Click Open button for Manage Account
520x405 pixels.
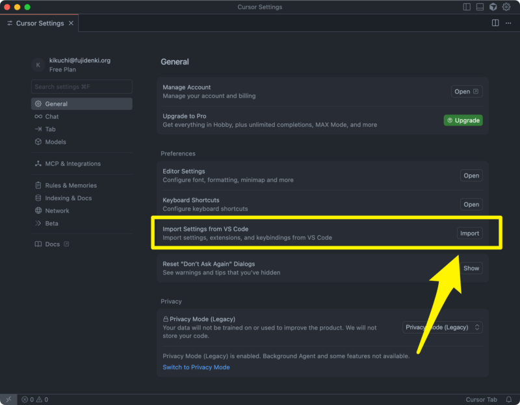coord(467,92)
